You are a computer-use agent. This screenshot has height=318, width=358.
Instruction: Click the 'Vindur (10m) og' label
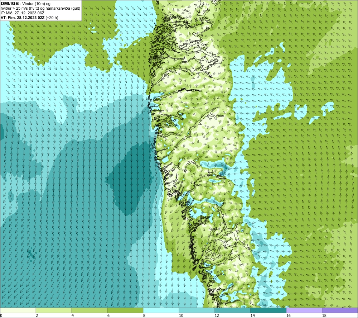(36, 4)
